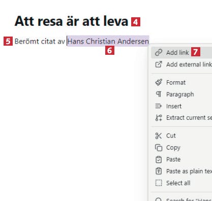Click the Paste as plain text icon
The height and width of the screenshot is (201, 212).
click(159, 171)
